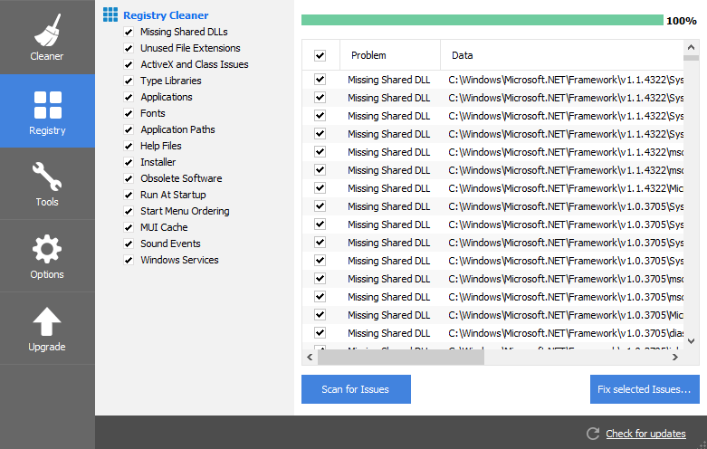Screen dimensions: 707x449
Task: Uncheck Missing Shared DLLs option
Action: (x=129, y=32)
